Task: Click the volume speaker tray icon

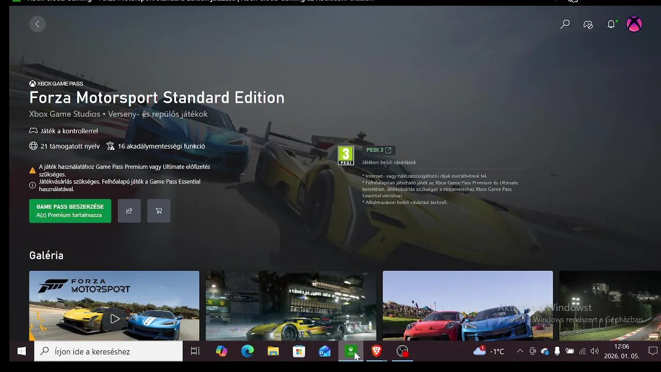Action: [x=594, y=351]
